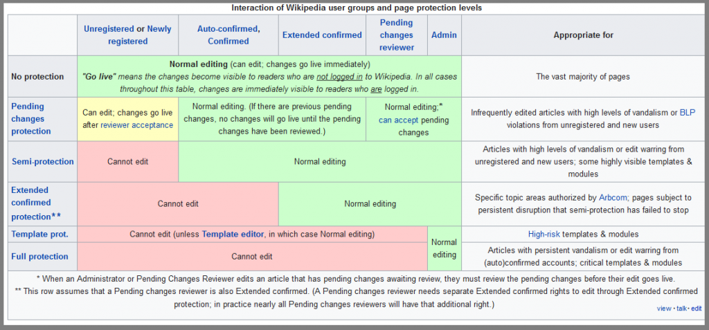Open the BLP violations link
709x330 pixels.
pyautogui.click(x=687, y=112)
